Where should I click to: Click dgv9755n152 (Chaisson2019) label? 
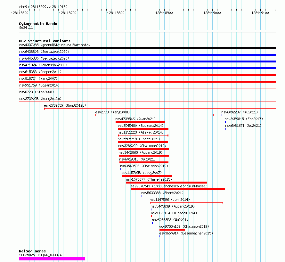click(184, 226)
